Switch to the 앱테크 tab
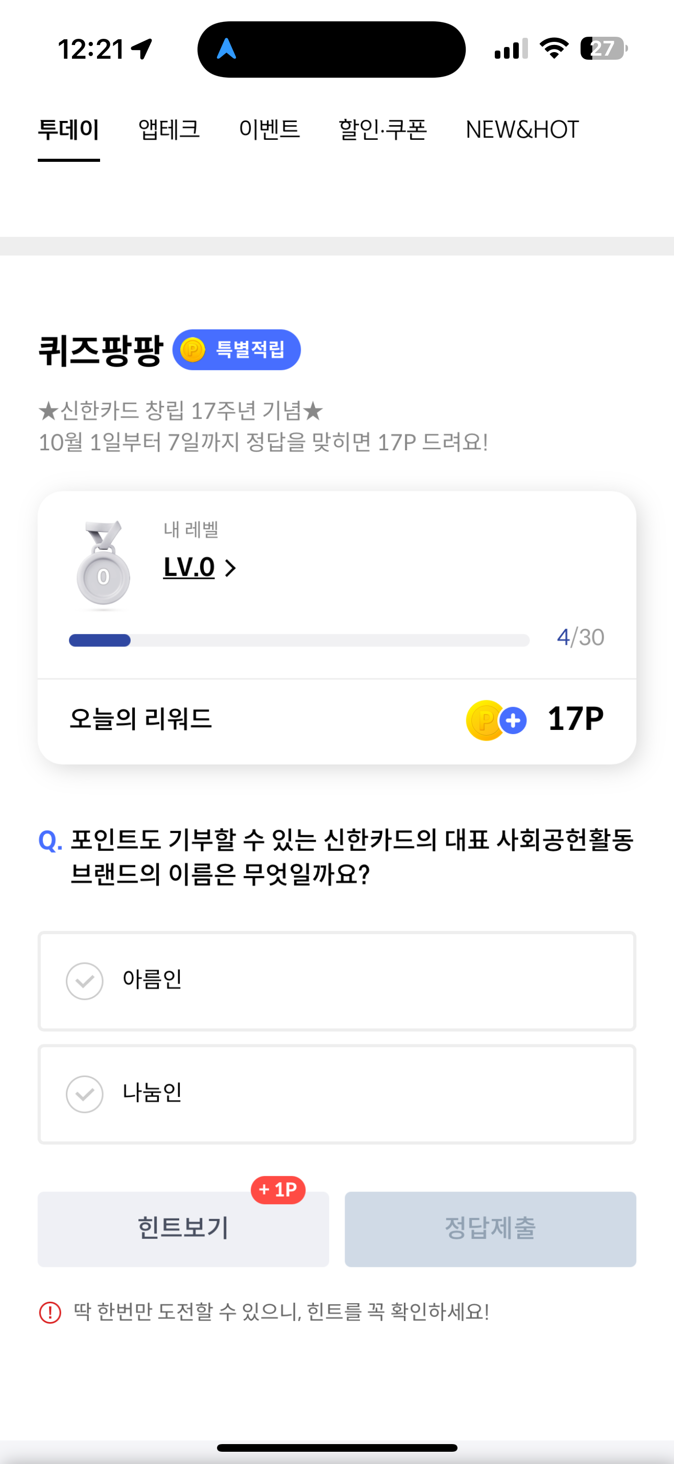The image size is (674, 1464). (170, 130)
